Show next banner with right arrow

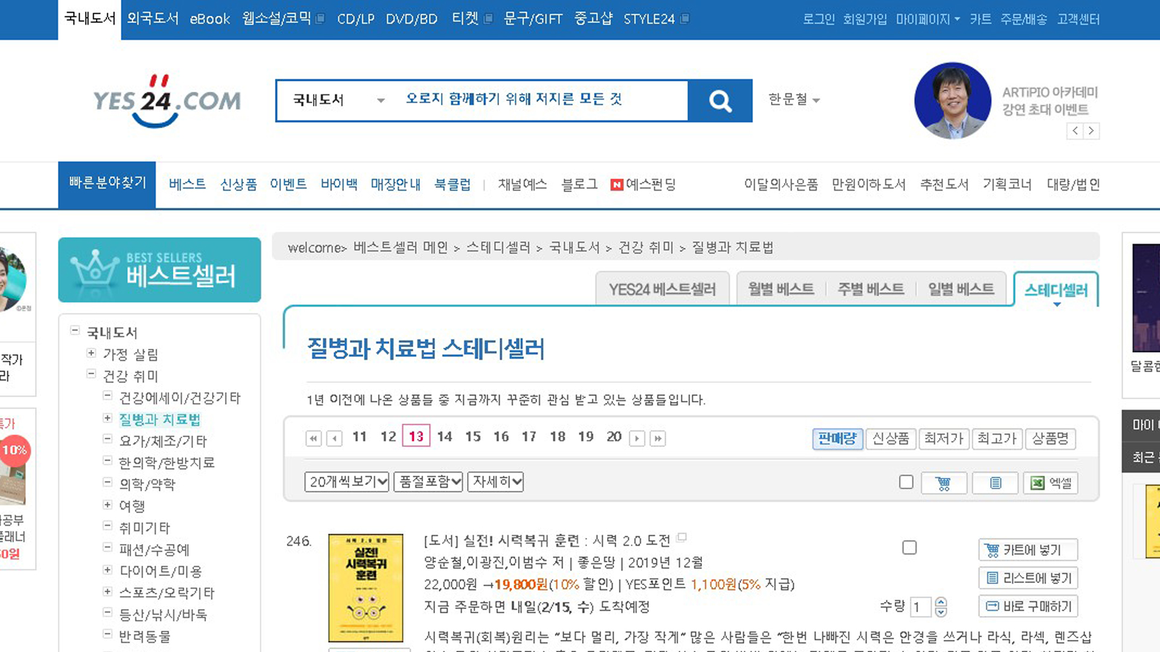[1091, 131]
